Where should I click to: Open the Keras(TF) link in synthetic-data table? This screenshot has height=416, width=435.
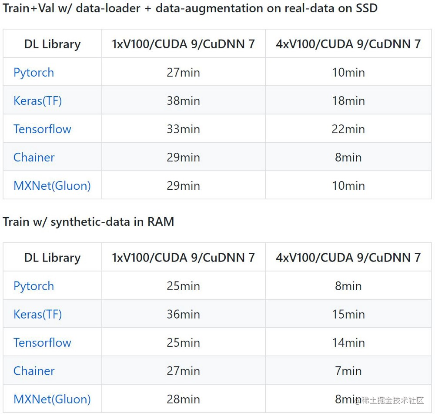pos(37,315)
